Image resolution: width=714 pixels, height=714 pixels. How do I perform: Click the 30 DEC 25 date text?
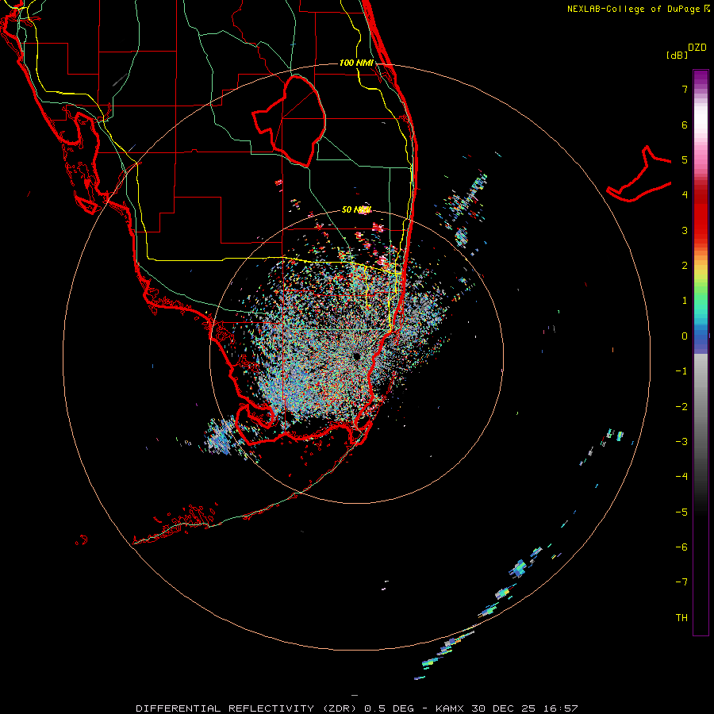coord(503,708)
